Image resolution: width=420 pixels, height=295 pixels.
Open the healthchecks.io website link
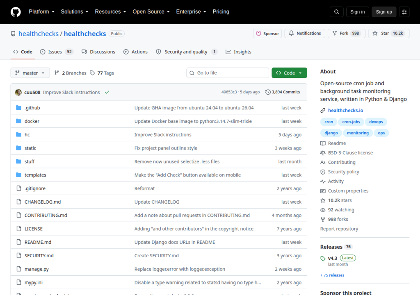[345, 110]
